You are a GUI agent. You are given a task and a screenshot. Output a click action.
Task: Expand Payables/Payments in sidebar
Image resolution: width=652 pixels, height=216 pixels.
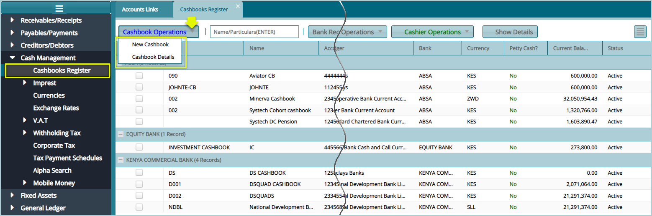click(12, 33)
